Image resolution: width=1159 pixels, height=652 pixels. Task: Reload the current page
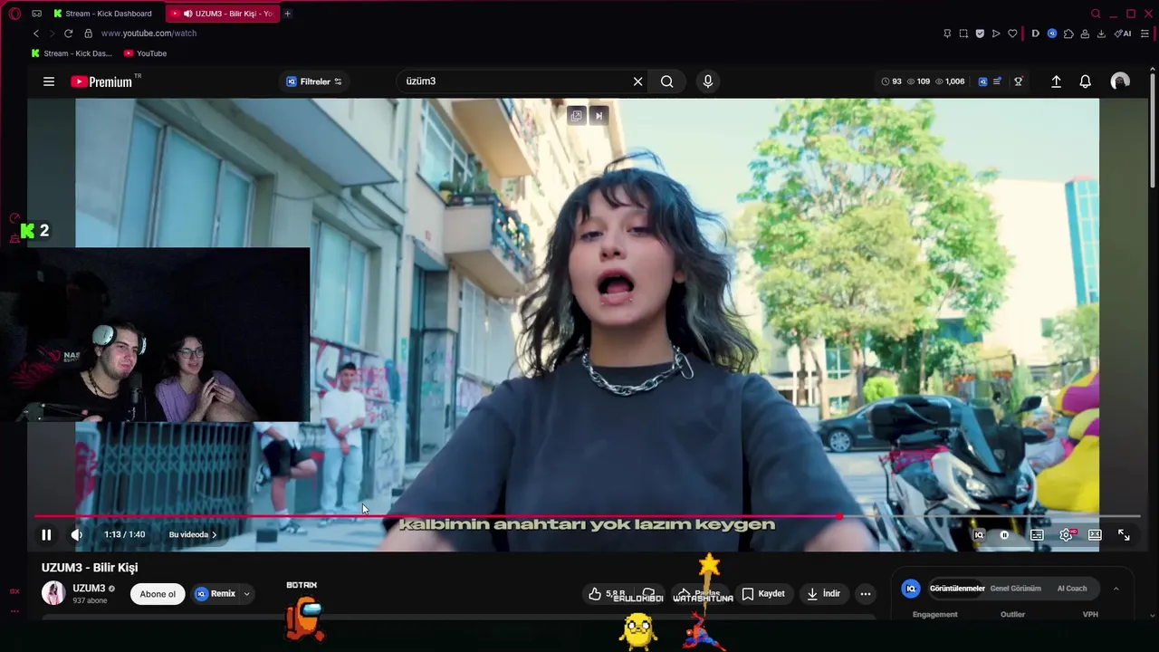pyautogui.click(x=68, y=34)
